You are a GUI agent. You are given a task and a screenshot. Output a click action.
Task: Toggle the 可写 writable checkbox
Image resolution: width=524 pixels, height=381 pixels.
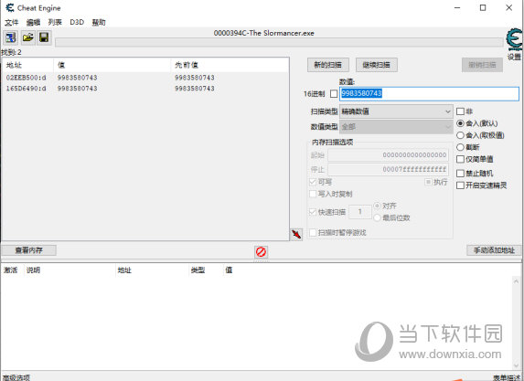click(x=313, y=182)
